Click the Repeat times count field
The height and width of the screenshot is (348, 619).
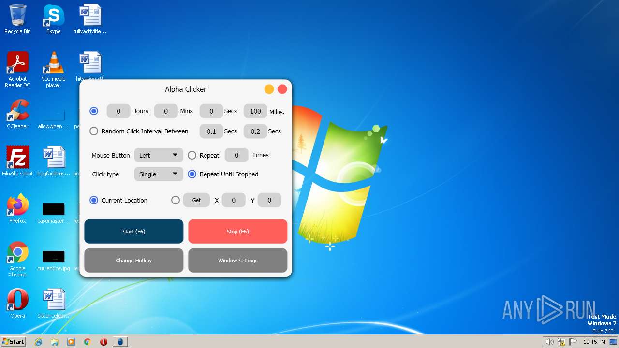[x=236, y=155]
